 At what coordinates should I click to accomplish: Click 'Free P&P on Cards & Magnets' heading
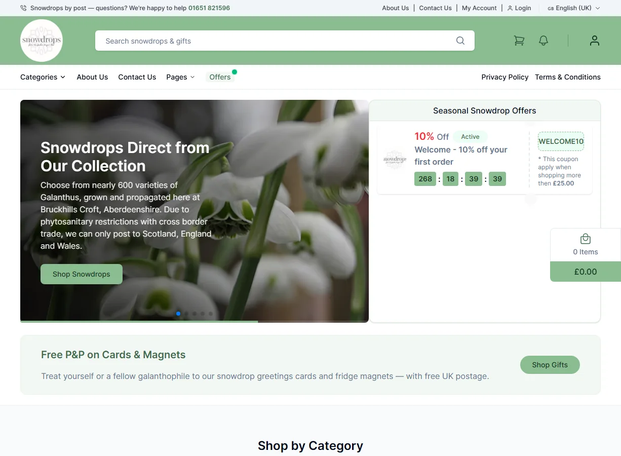pos(113,355)
